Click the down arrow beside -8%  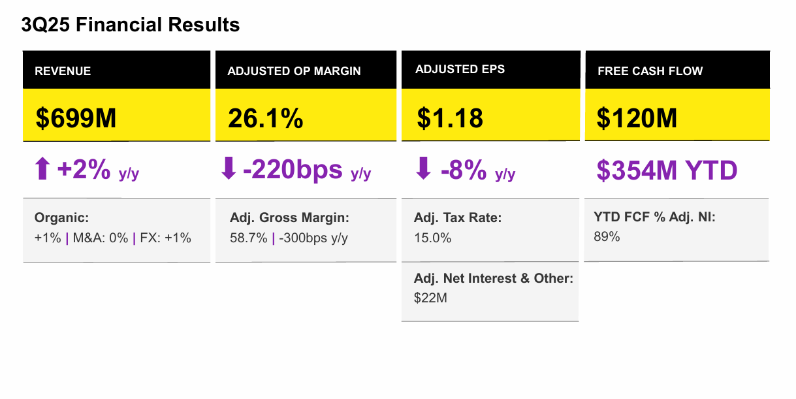click(423, 169)
